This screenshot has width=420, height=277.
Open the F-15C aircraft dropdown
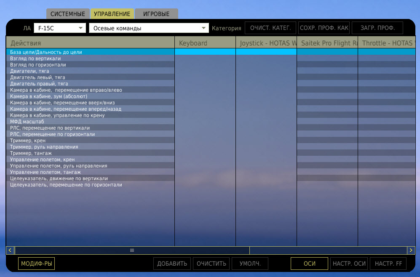pyautogui.click(x=60, y=28)
